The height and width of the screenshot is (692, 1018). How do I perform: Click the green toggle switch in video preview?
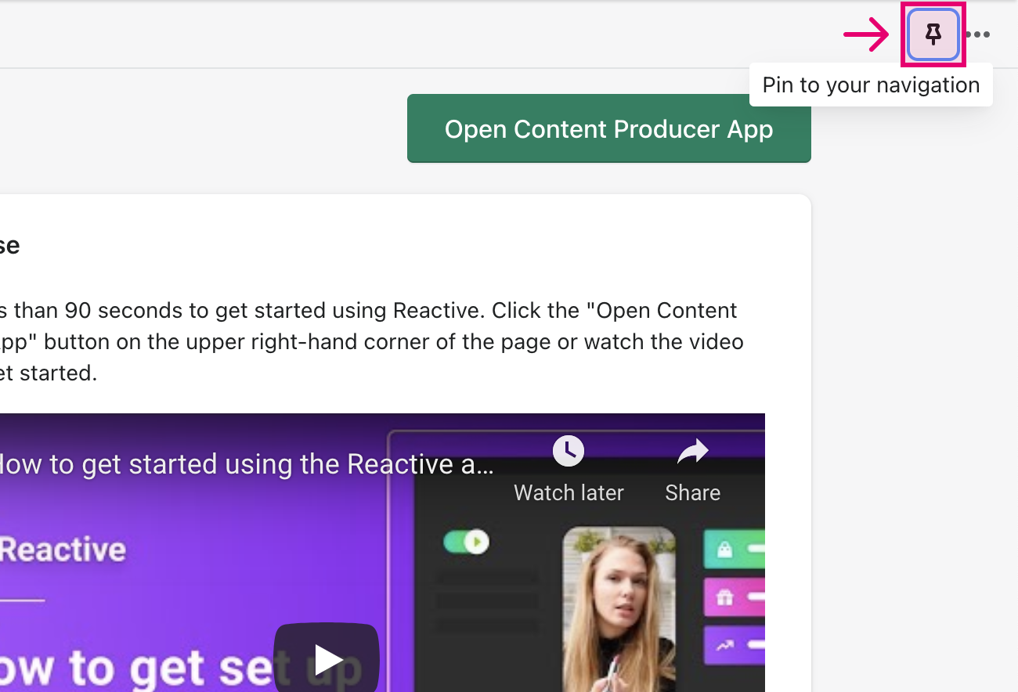(x=466, y=542)
